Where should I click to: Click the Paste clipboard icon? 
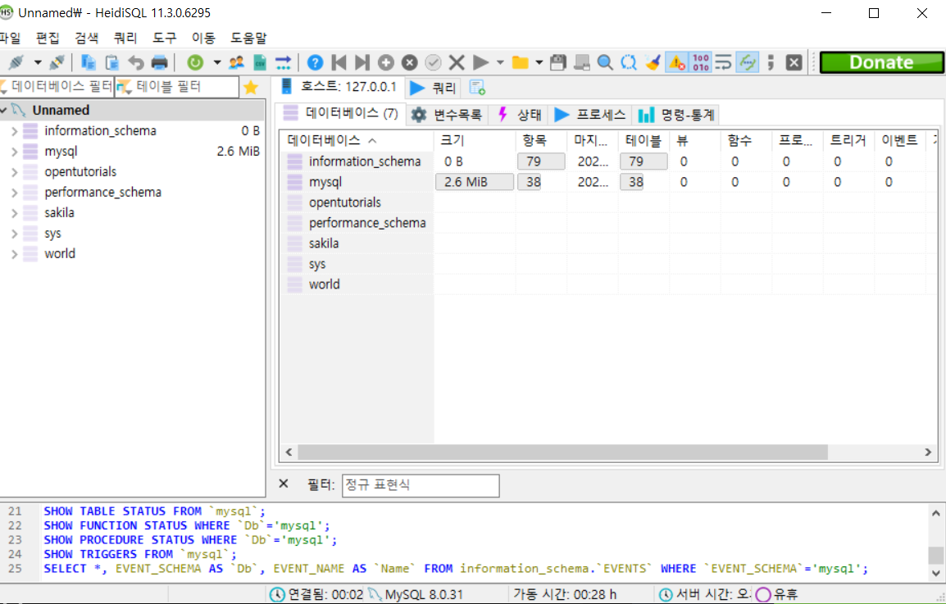click(112, 62)
